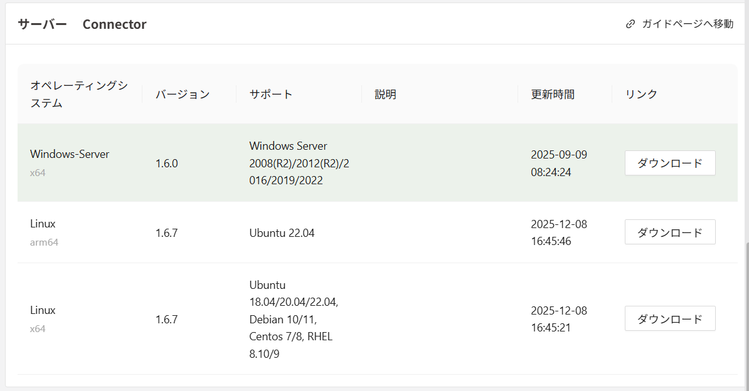Click the サポート column header
Screen dimensions: 749x391
[x=270, y=94]
